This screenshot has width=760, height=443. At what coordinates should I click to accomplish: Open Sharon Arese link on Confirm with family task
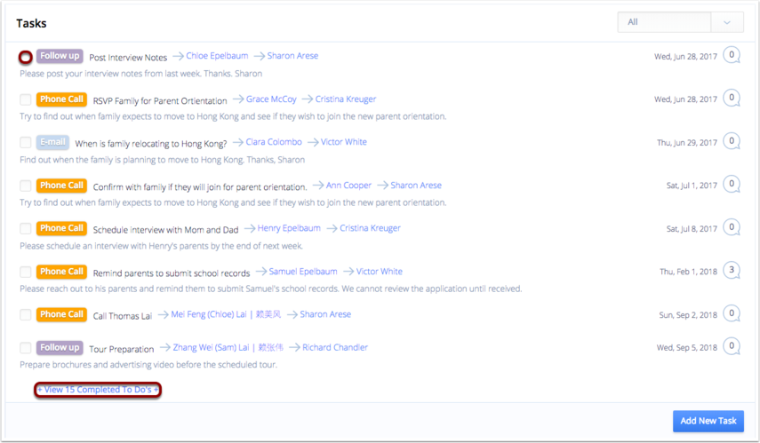[x=416, y=186]
